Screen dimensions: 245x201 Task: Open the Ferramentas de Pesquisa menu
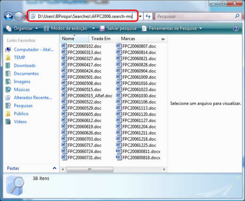point(172,29)
